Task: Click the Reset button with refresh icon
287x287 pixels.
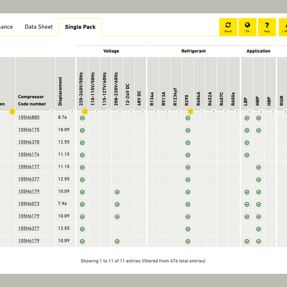Action: [x=228, y=27]
